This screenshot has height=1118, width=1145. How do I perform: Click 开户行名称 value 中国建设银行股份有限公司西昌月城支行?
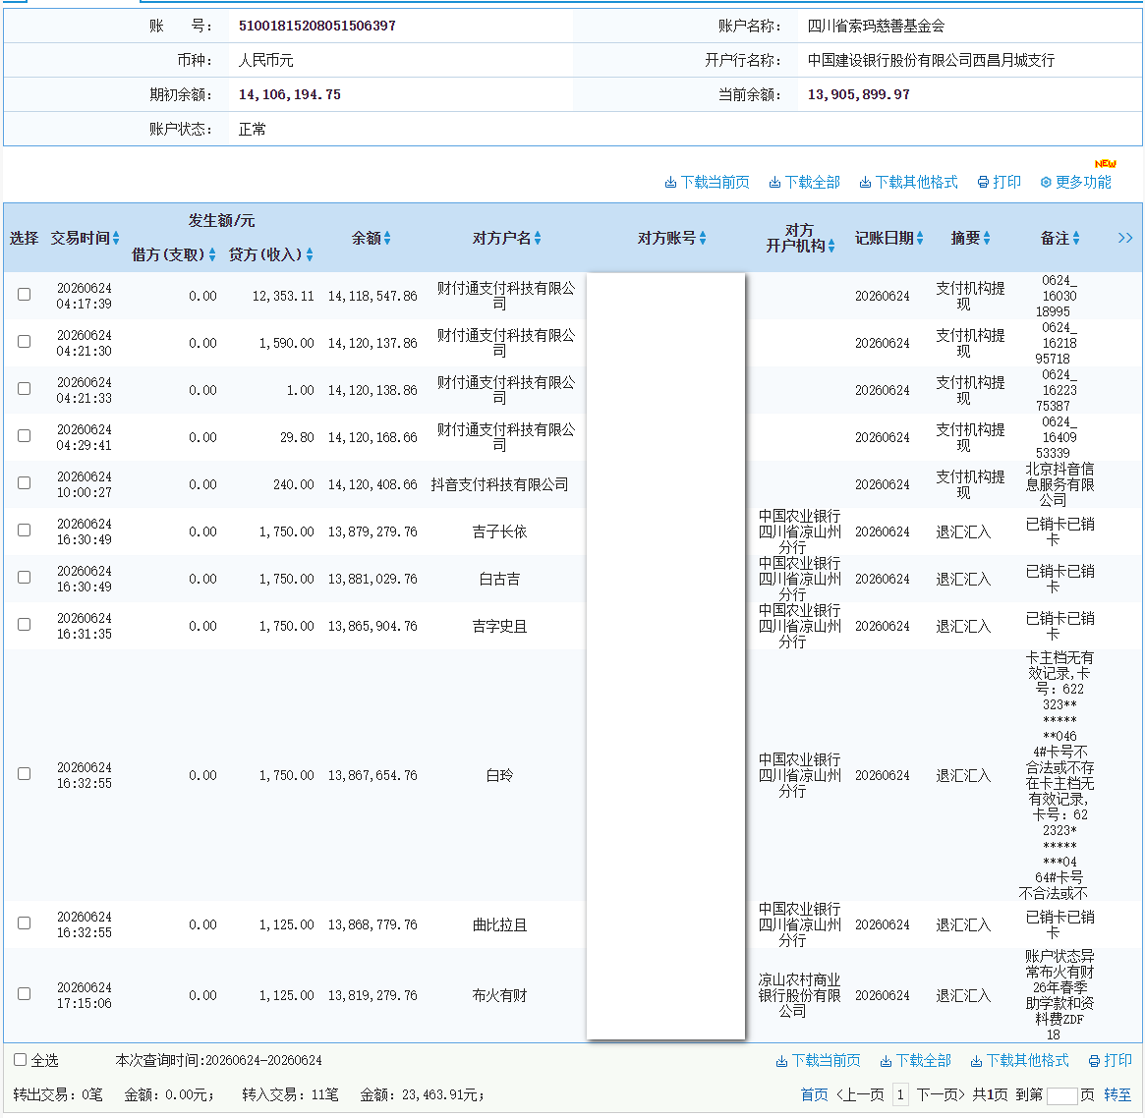click(931, 61)
